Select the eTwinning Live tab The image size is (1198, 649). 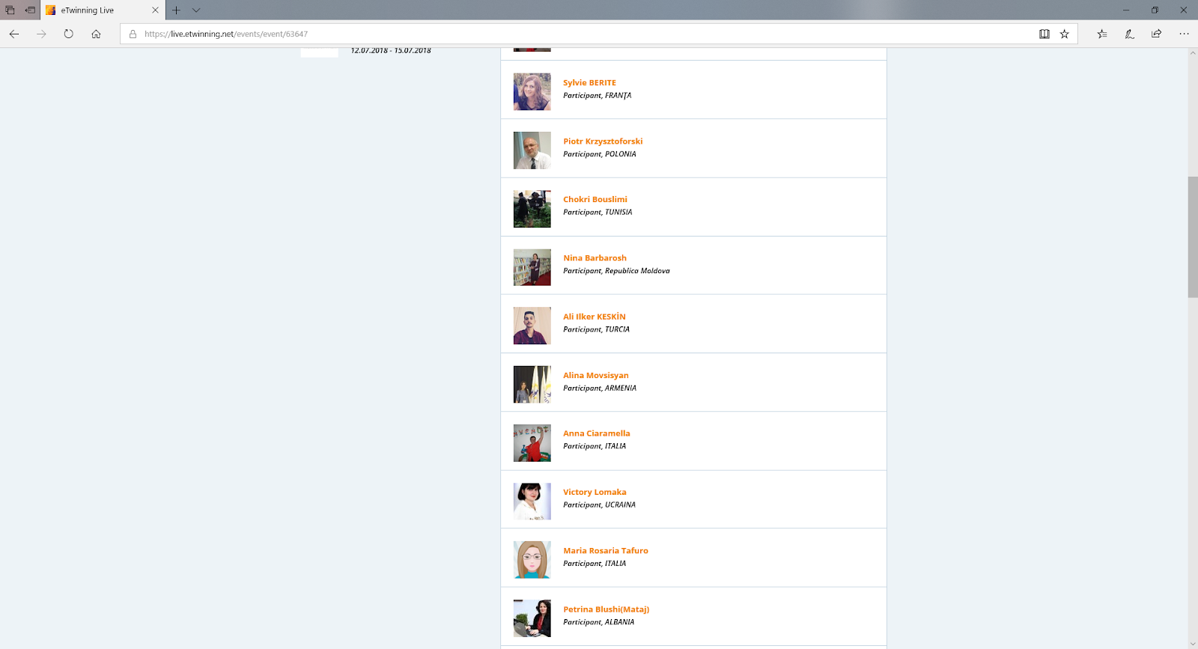(103, 10)
